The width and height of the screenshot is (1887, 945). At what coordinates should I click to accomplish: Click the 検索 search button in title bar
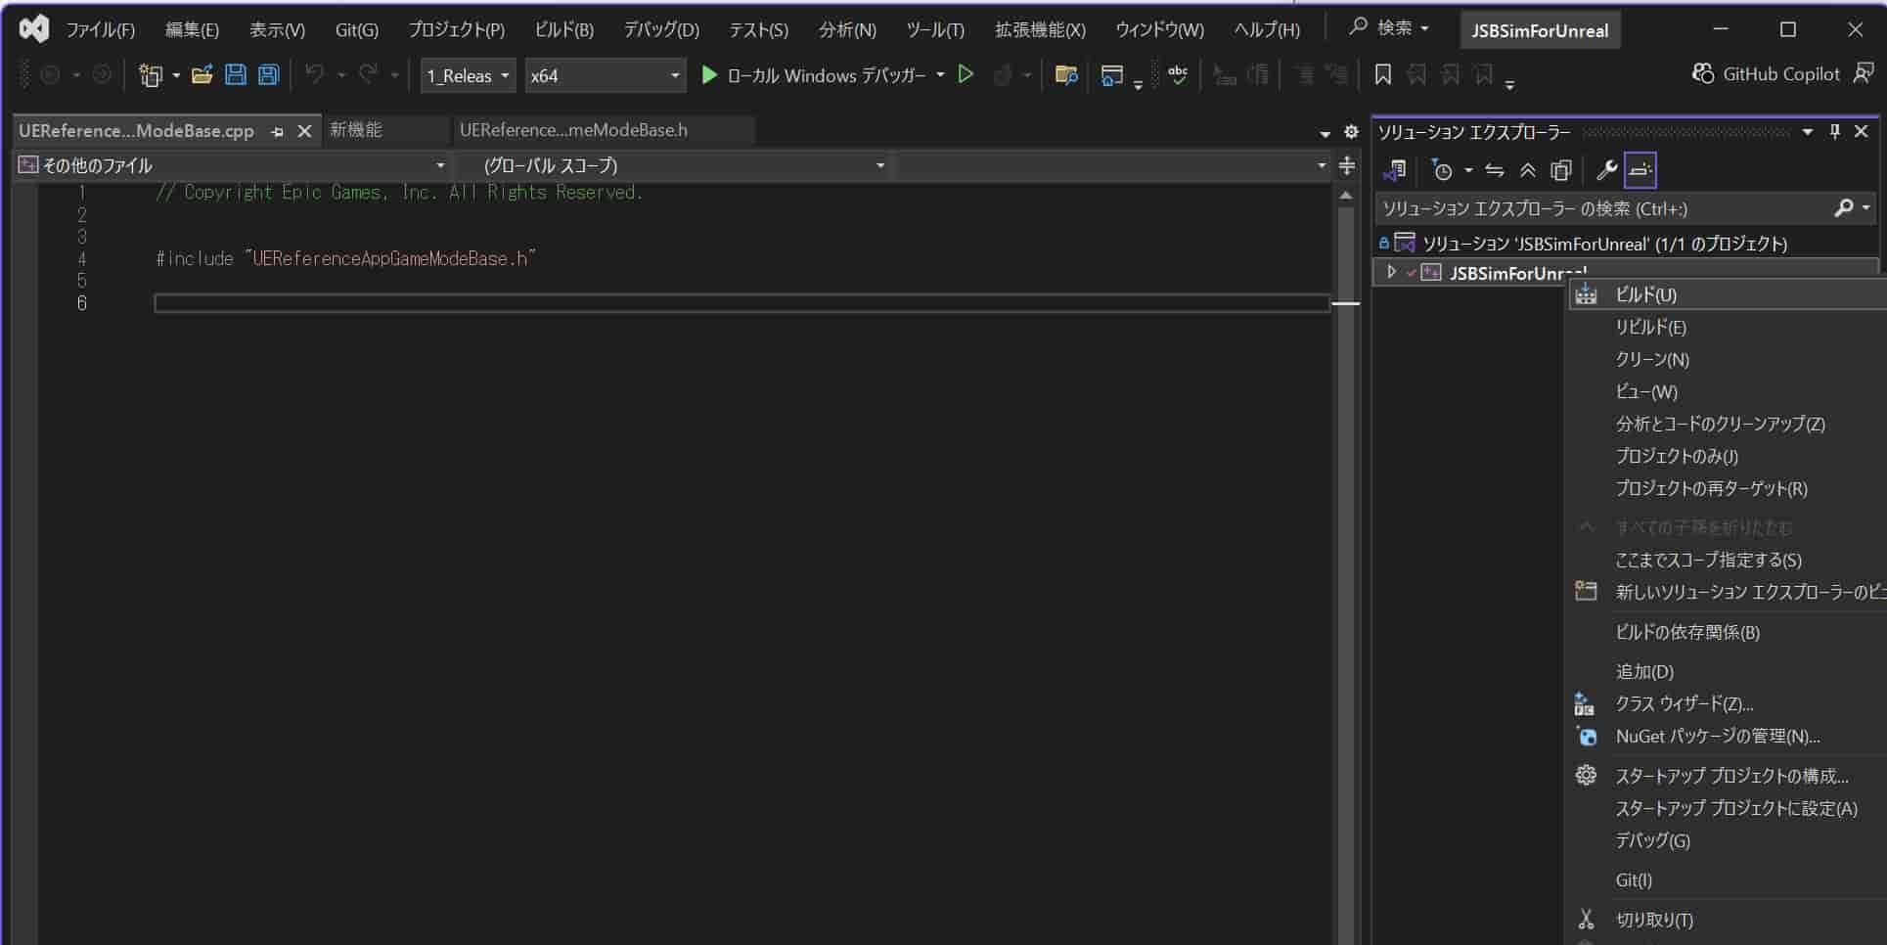[x=1389, y=28]
